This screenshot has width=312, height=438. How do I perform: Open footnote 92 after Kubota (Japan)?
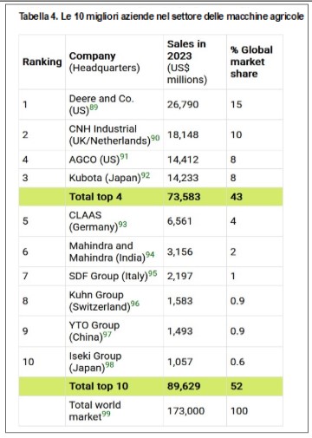[146, 175]
